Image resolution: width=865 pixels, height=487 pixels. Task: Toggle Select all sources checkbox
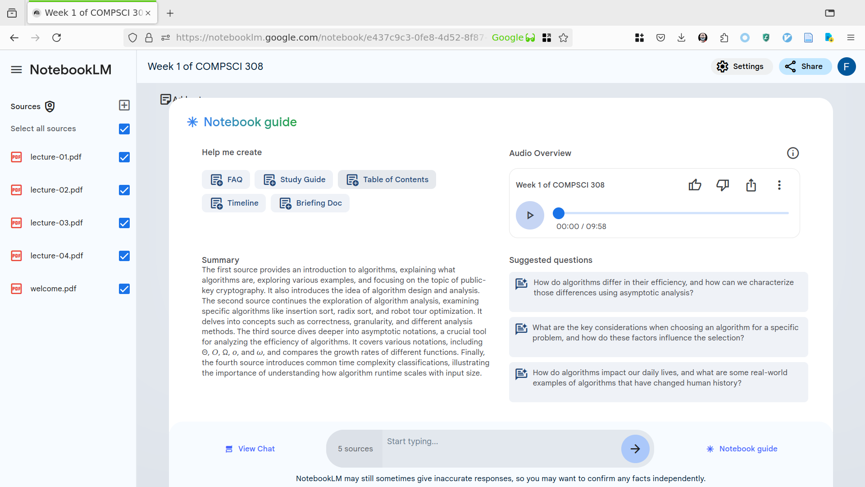click(x=124, y=129)
